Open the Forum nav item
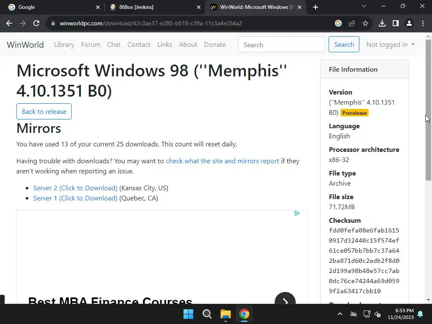The height and width of the screenshot is (324, 432). tap(90, 44)
